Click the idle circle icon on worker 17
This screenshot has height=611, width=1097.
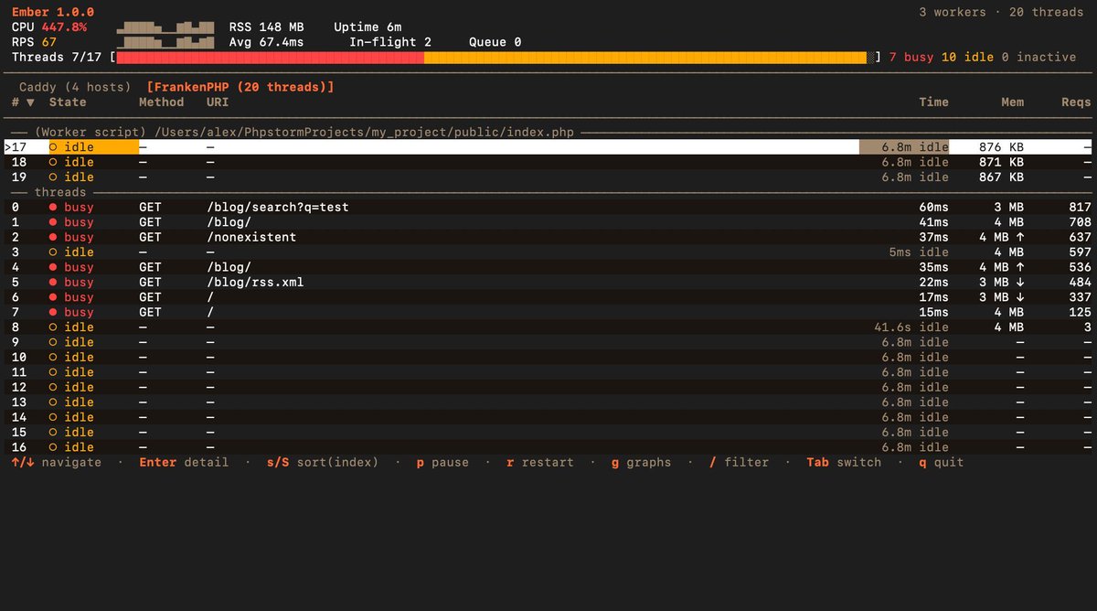[x=53, y=147]
